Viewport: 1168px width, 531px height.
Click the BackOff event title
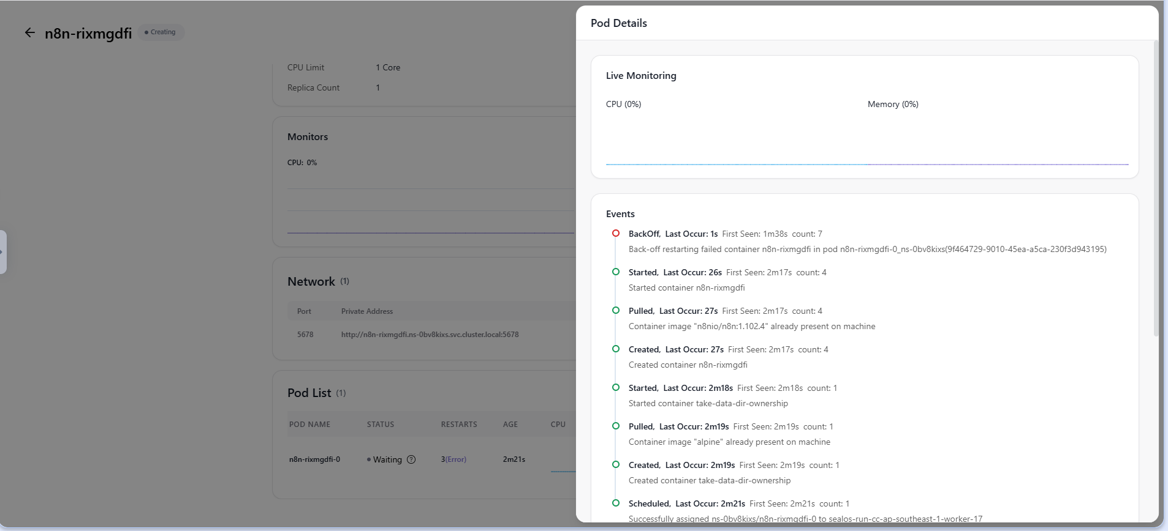pos(644,234)
